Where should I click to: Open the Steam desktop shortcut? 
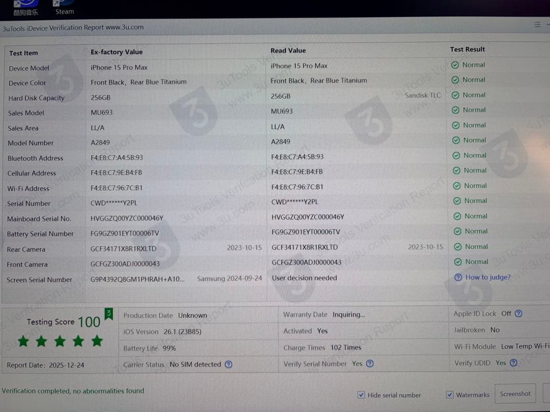point(64,7)
